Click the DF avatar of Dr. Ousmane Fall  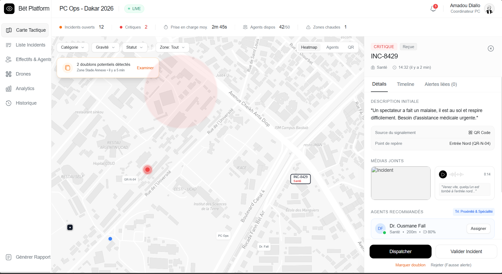[x=380, y=229]
